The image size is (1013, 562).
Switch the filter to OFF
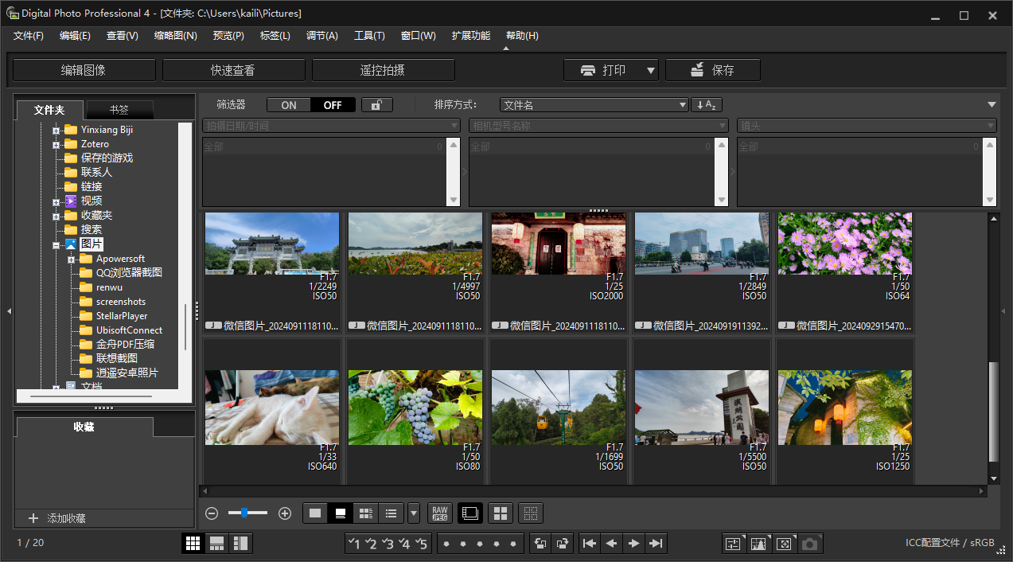pos(333,105)
